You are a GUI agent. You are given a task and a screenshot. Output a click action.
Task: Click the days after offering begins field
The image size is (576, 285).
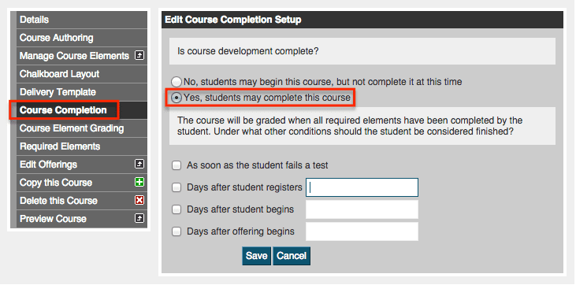tap(362, 231)
